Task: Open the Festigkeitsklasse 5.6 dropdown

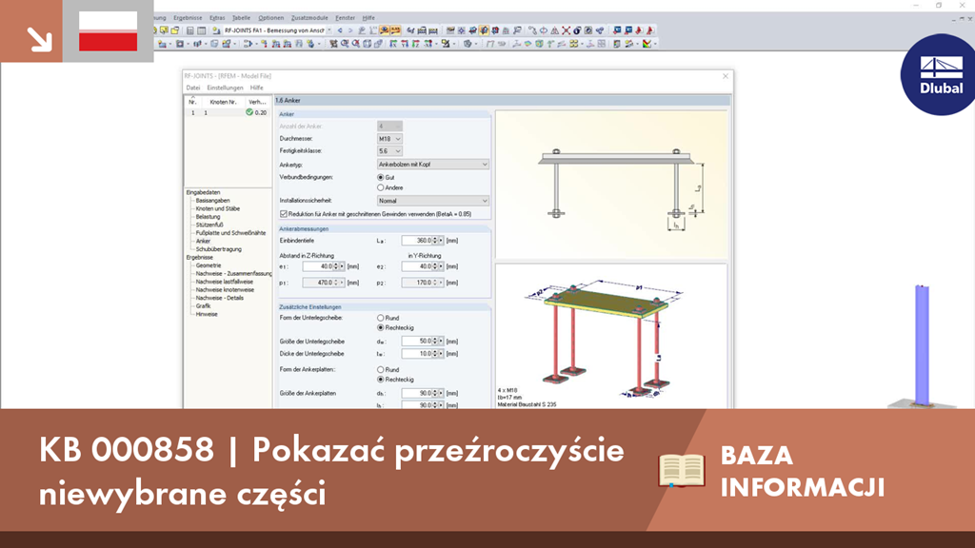Action: (x=389, y=151)
